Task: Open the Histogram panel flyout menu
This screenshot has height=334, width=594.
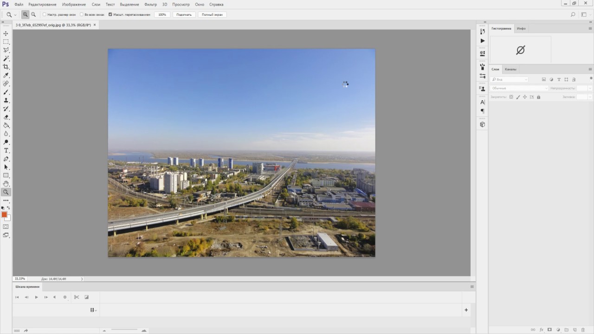Action: point(590,28)
